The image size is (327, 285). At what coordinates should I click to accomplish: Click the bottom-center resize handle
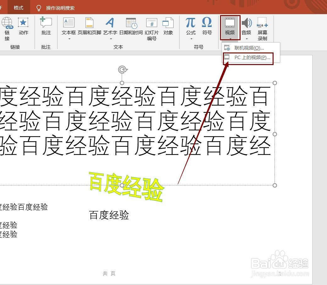click(122, 185)
